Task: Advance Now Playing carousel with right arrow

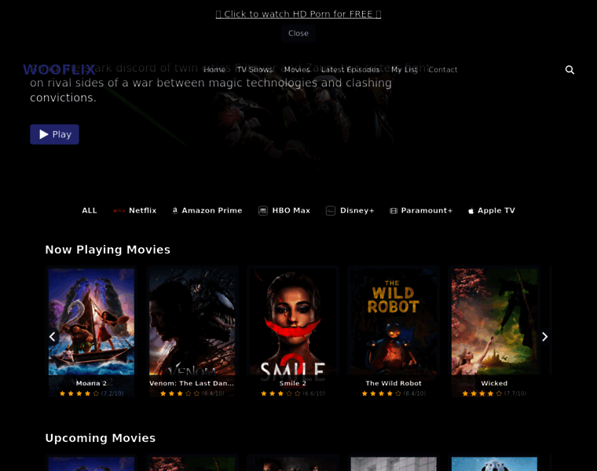Action: coord(544,337)
